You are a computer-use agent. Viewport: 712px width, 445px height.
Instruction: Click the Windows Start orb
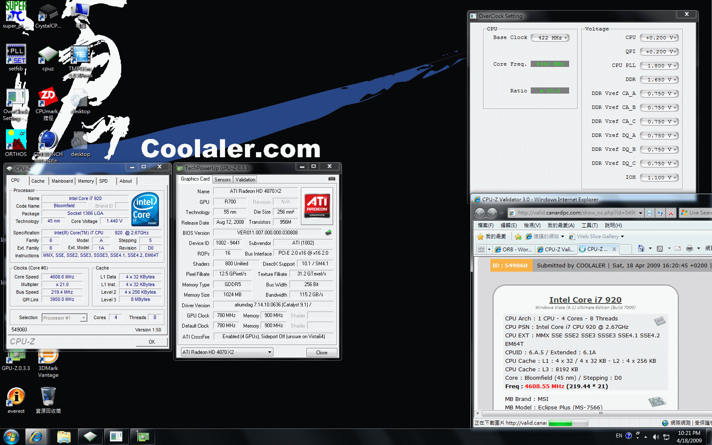pos(11,437)
